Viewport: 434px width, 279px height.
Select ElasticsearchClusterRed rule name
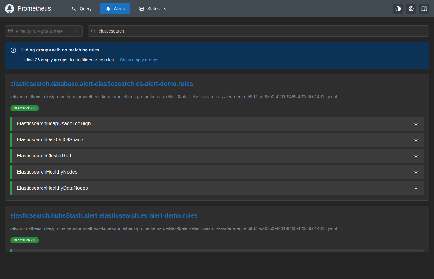coord(44,156)
